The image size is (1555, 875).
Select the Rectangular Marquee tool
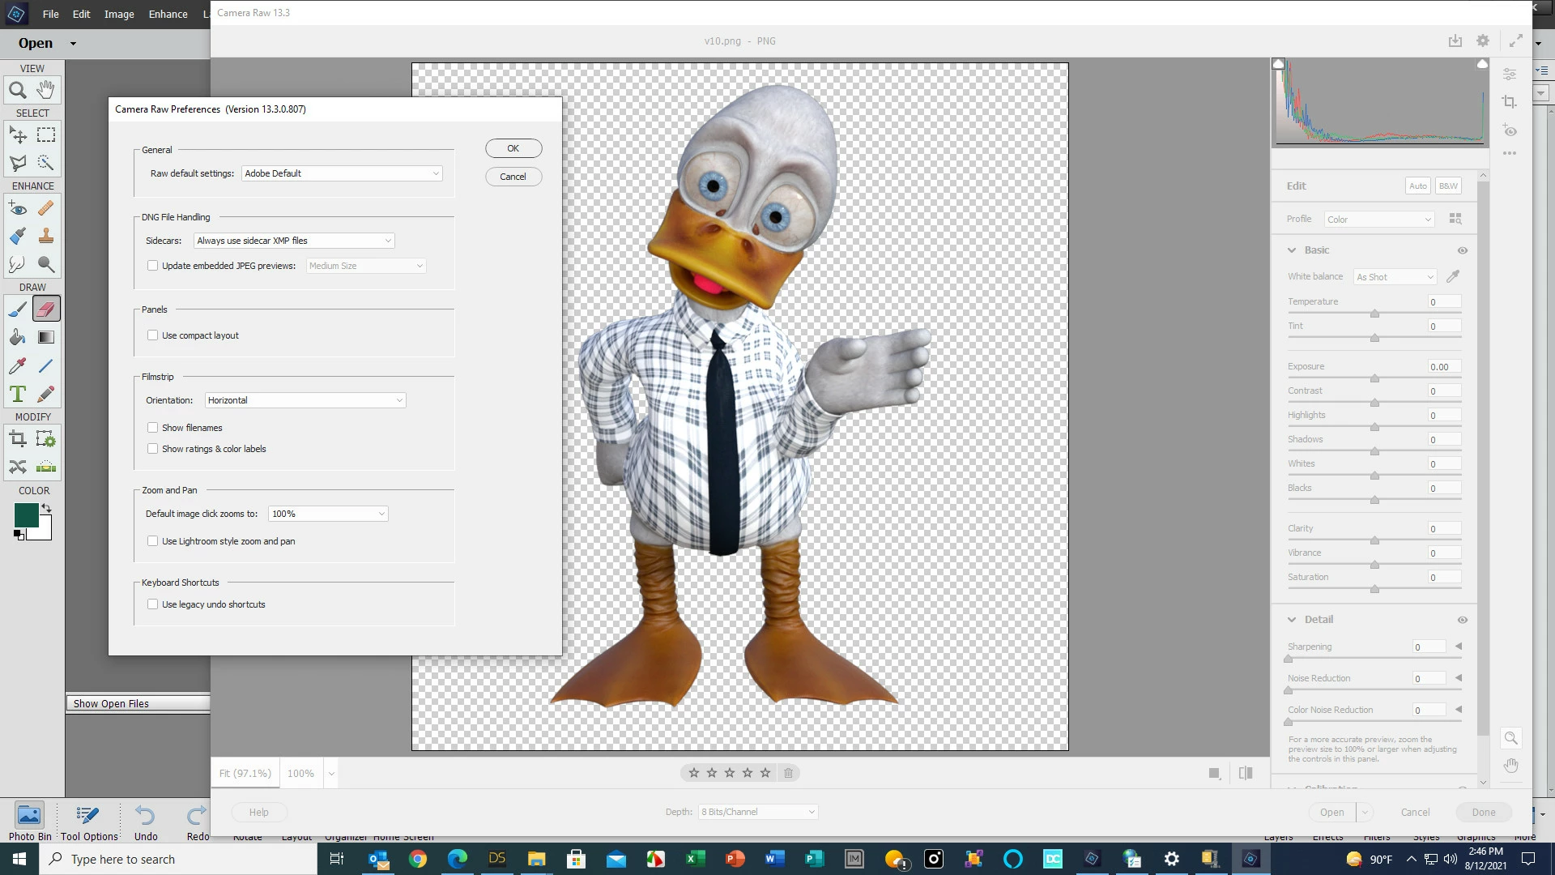46,134
